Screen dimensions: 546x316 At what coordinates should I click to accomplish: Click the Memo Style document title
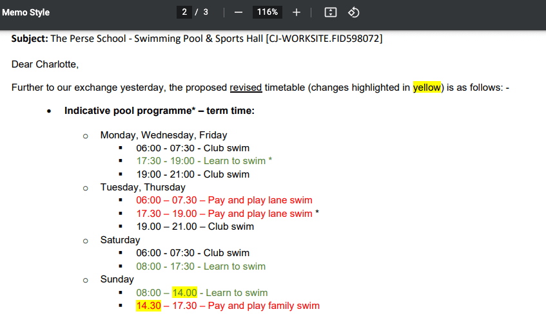(x=26, y=12)
